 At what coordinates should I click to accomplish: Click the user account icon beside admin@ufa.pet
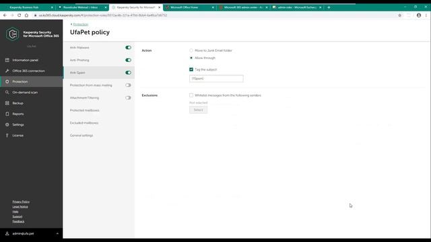point(7,233)
